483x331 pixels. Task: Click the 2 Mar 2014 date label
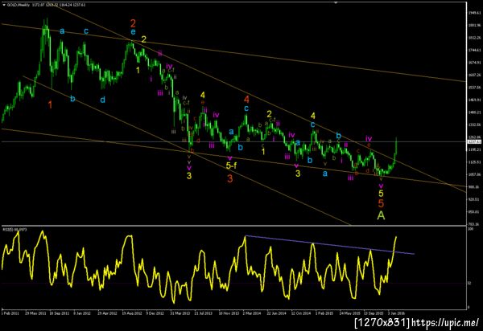[x=252, y=313]
